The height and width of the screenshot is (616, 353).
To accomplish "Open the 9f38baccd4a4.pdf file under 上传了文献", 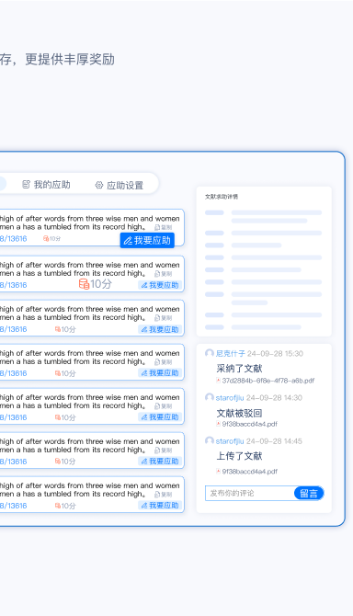I will click(x=250, y=471).
